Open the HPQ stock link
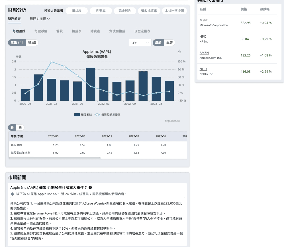The image size is (284, 247). click(203, 37)
